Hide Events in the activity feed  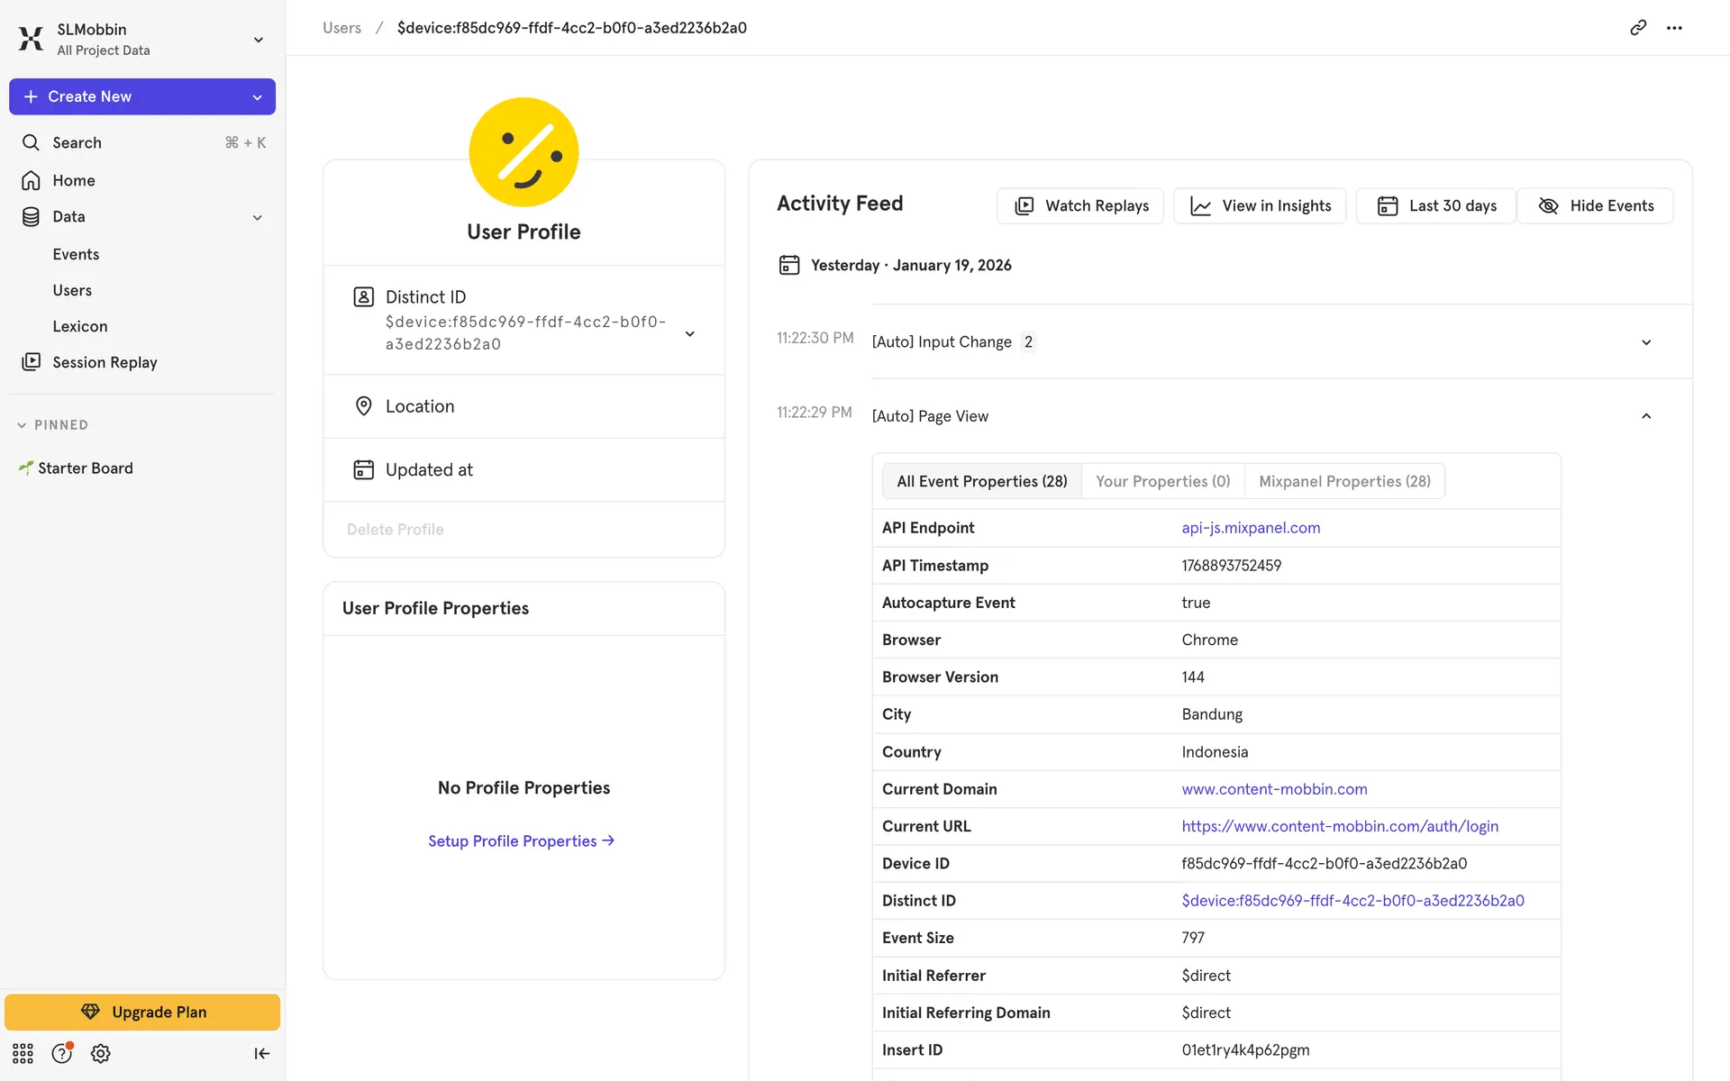[1595, 205]
